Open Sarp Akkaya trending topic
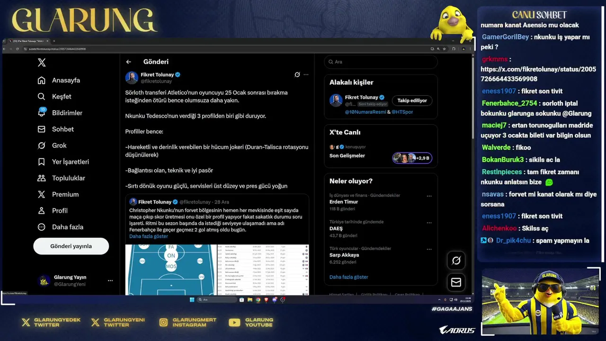This screenshot has height=341, width=606. click(x=344, y=255)
